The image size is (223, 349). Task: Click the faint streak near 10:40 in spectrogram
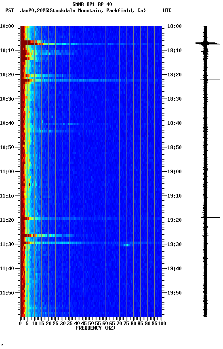(63, 124)
